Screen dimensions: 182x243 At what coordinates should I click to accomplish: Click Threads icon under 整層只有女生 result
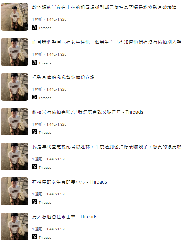[34, 62]
